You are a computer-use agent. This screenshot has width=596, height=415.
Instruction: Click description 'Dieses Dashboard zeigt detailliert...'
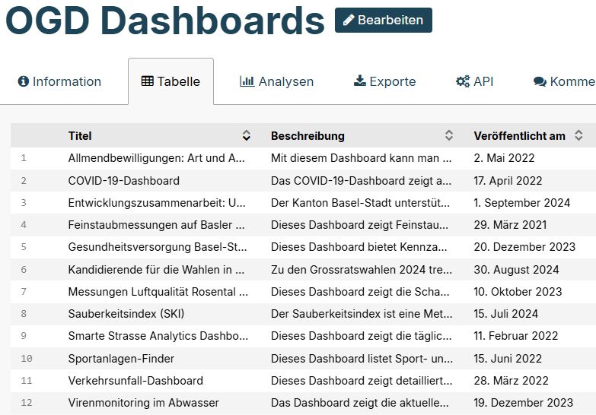[x=362, y=381]
